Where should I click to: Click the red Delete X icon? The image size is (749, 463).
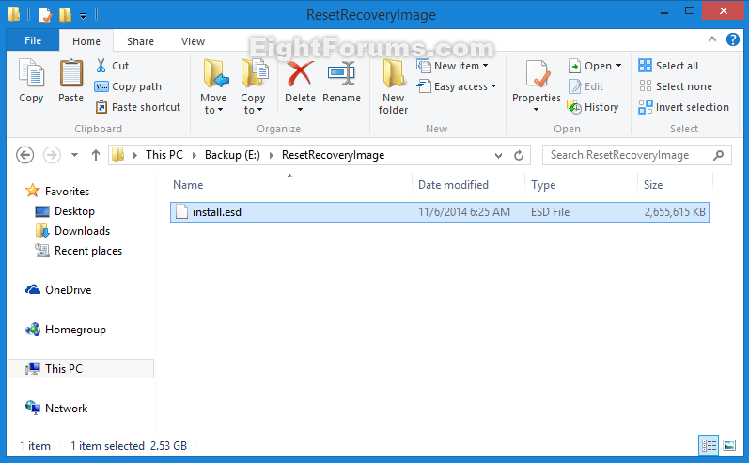click(300, 74)
